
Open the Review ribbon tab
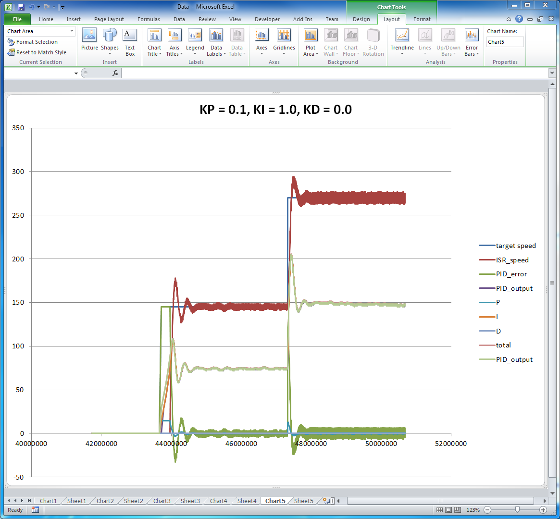pos(207,19)
